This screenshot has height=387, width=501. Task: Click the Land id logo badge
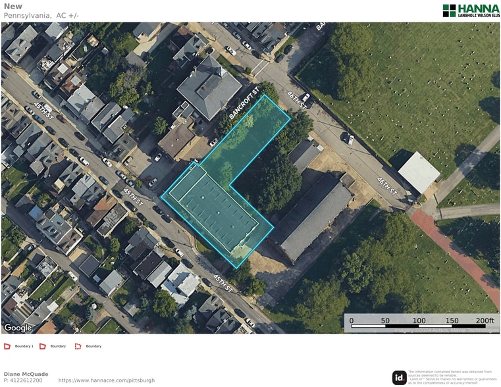tap(399, 378)
